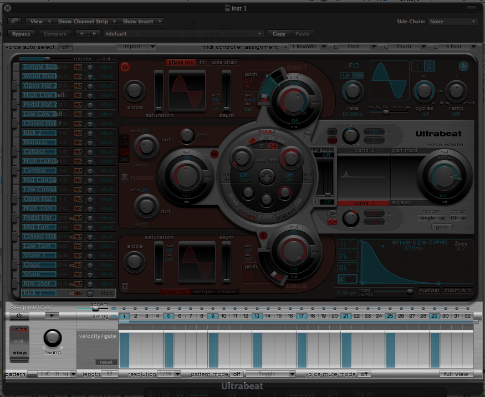
Task: Turn off oscillator 1 power button
Action: click(125, 67)
